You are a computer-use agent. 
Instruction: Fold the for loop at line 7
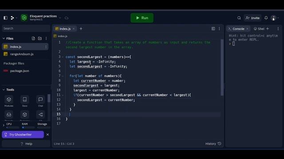tap(63, 76)
